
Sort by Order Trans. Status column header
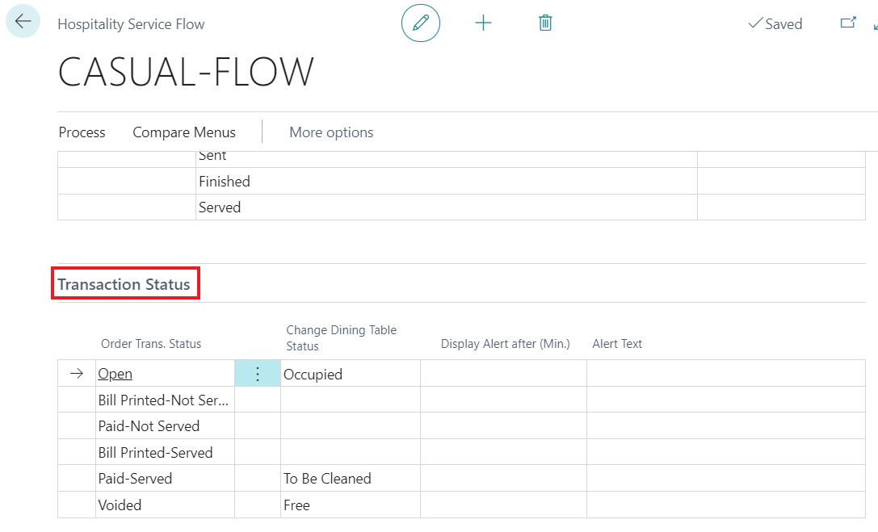[x=151, y=344]
